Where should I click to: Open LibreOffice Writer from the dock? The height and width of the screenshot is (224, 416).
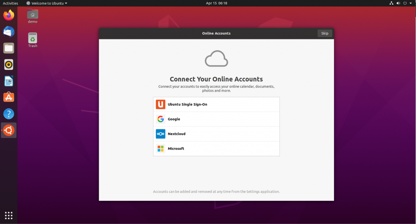[9, 81]
